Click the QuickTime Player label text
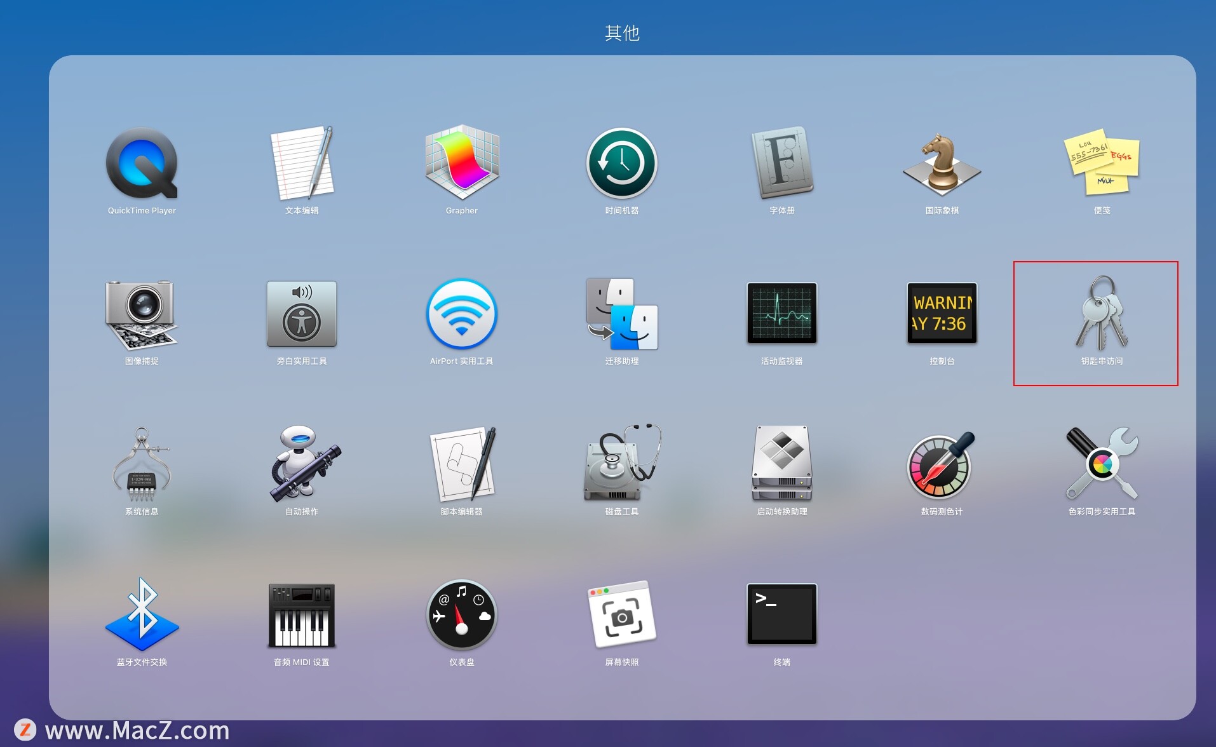 click(142, 210)
